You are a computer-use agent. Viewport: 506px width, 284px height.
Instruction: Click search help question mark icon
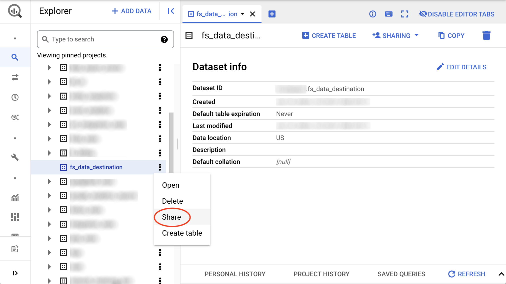(x=164, y=39)
